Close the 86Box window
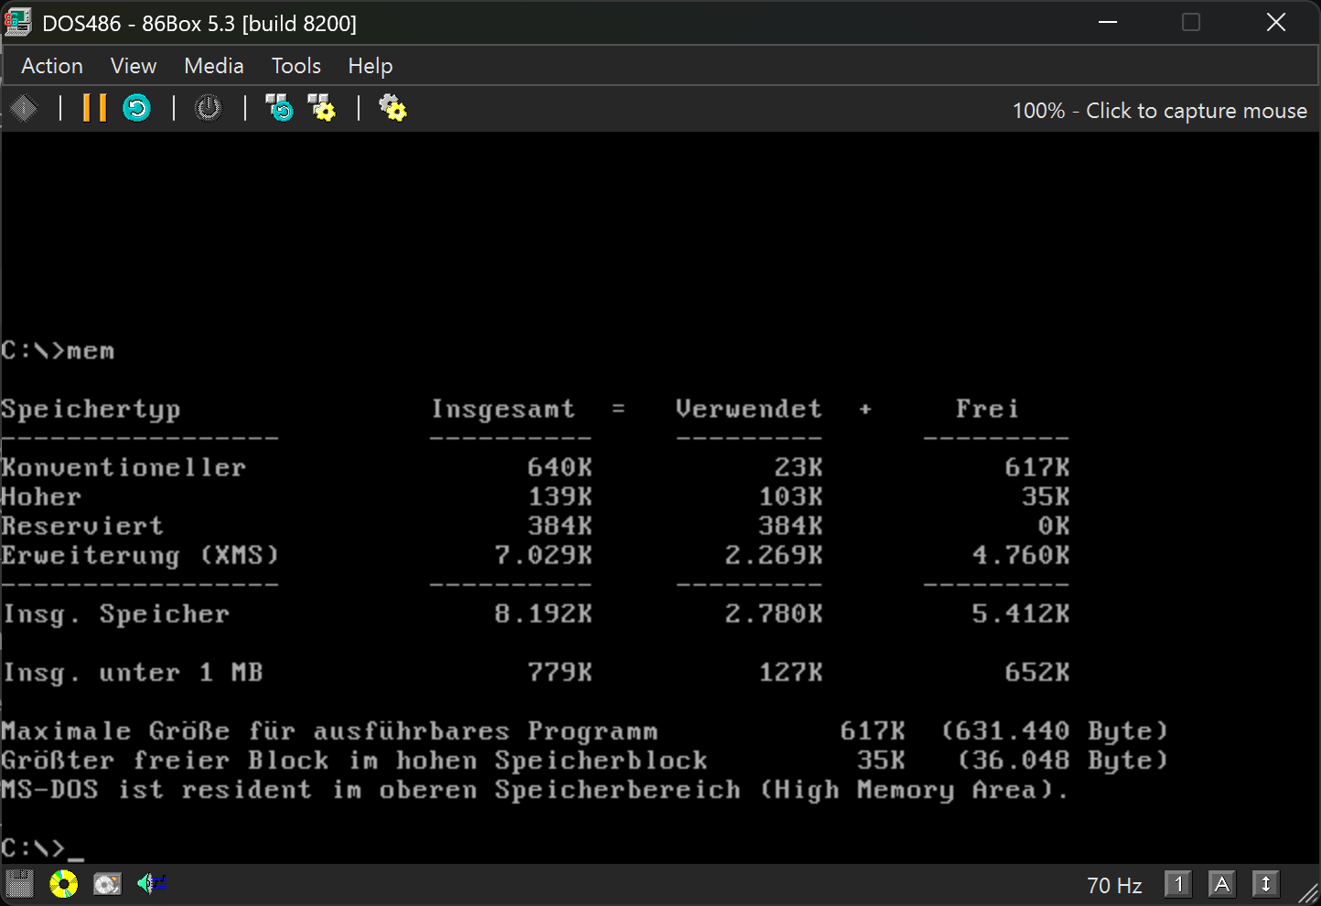Image resolution: width=1321 pixels, height=906 pixels. [x=1276, y=22]
